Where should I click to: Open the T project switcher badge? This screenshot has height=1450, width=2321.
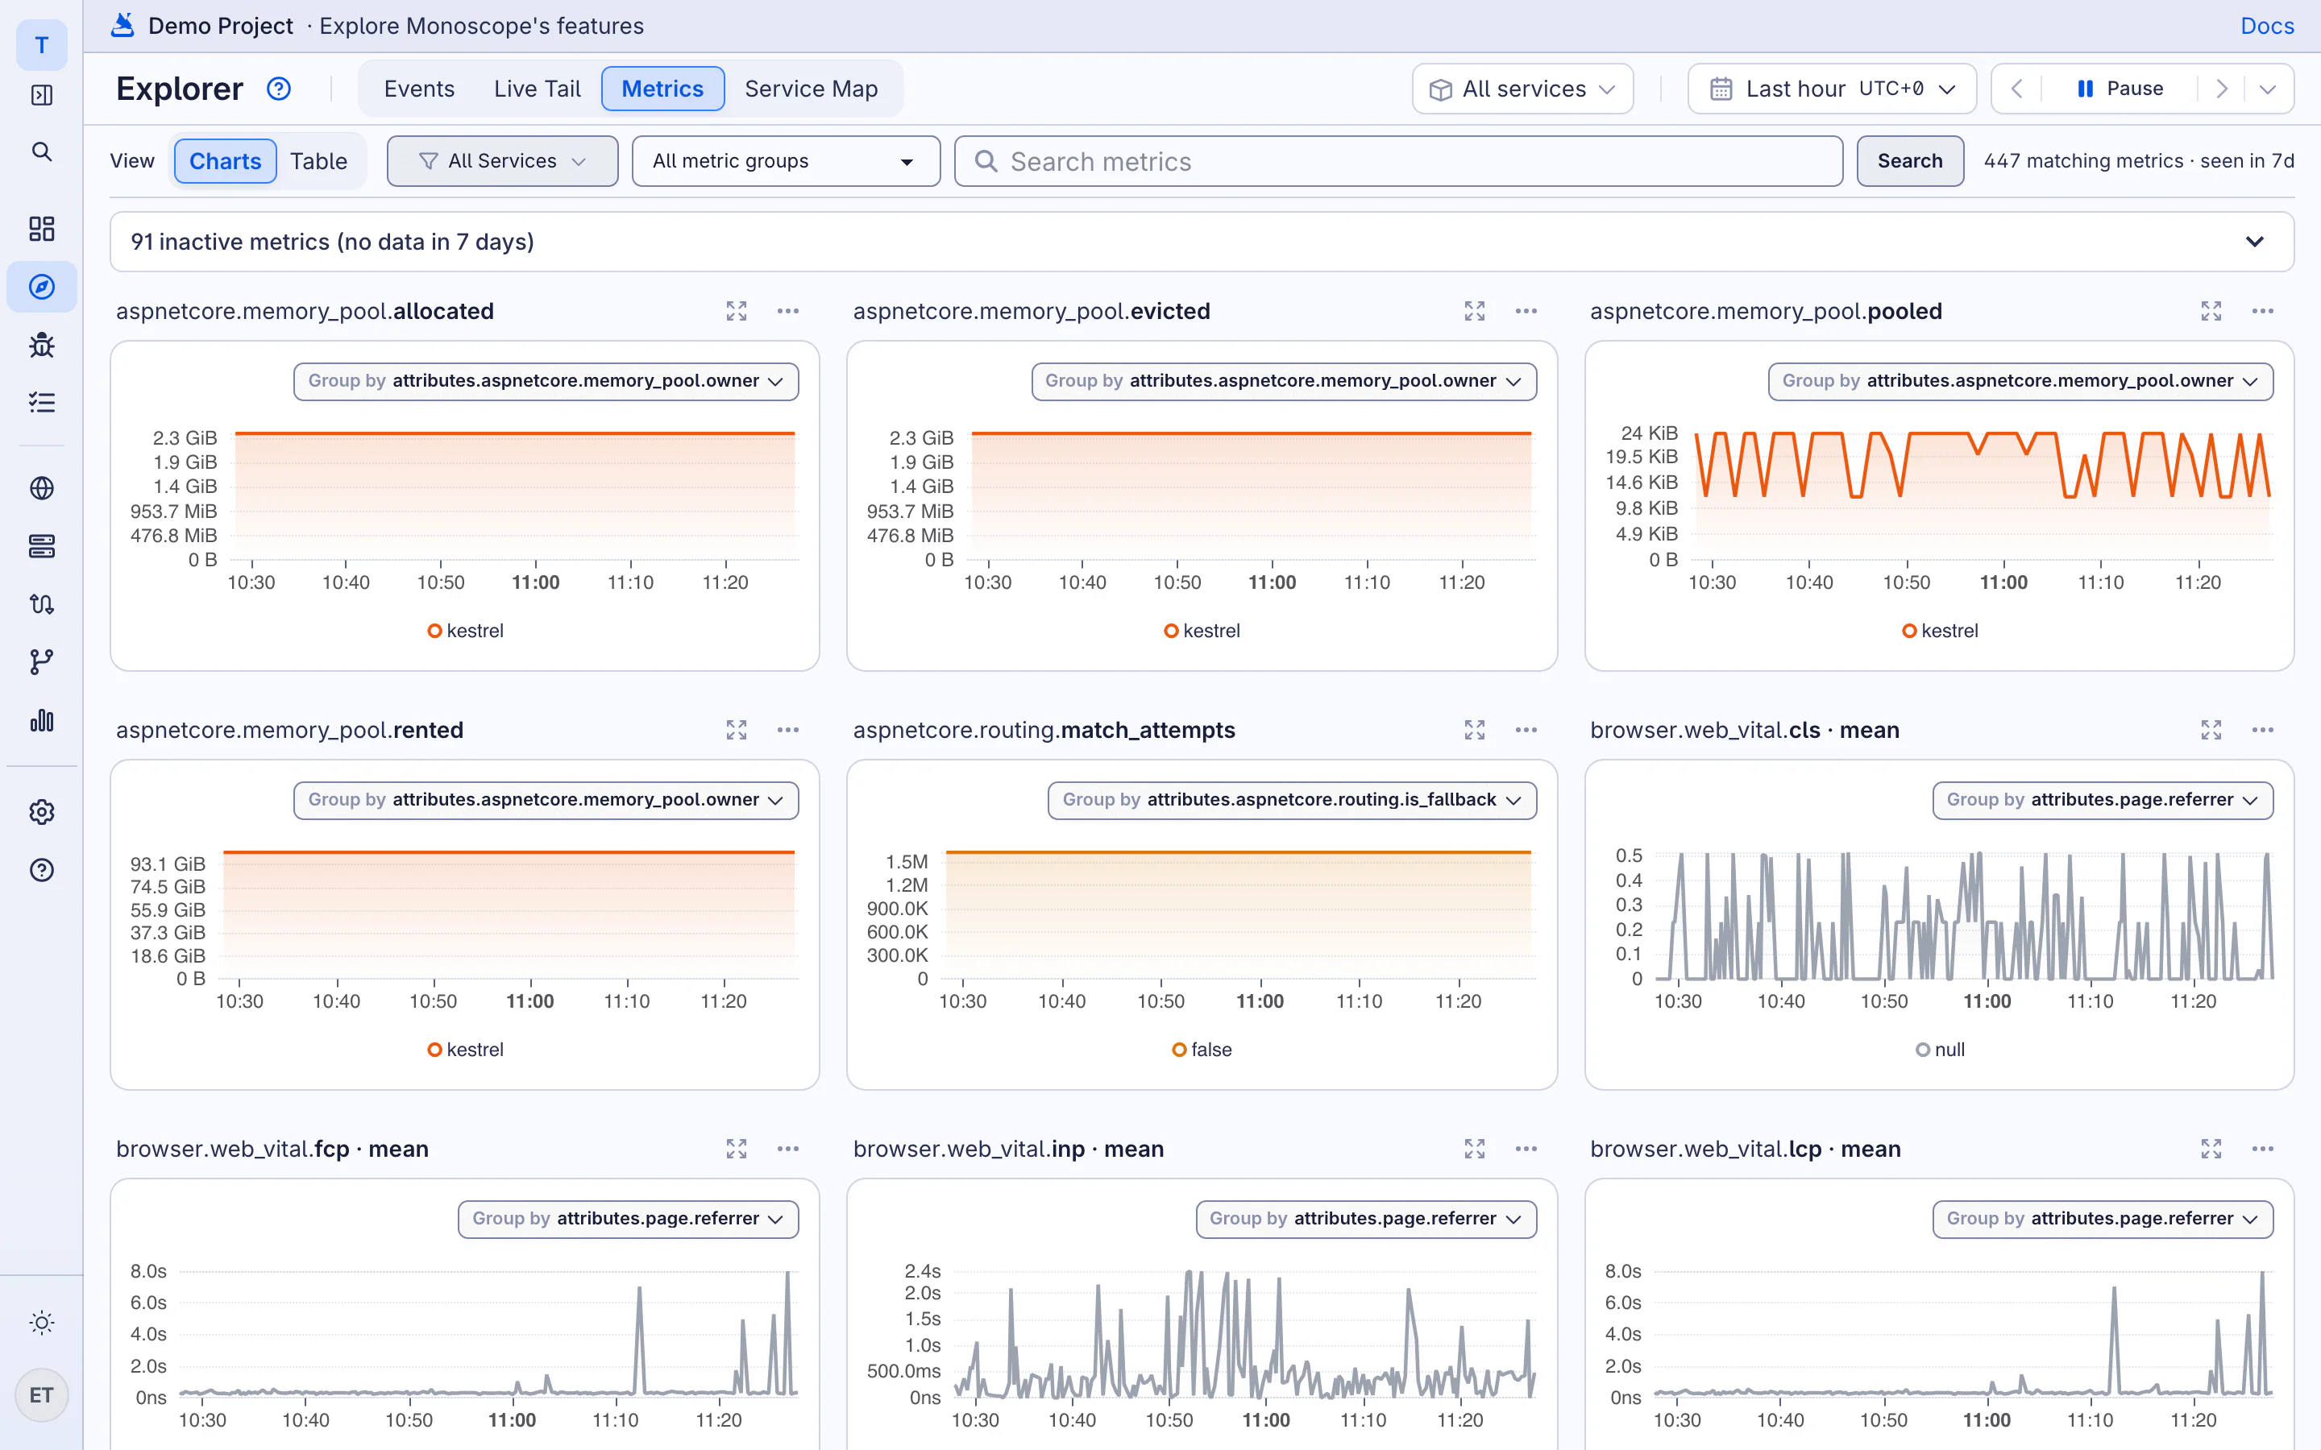click(41, 45)
